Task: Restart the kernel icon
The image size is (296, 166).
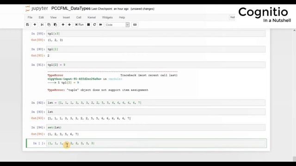Action: coord(94,24)
